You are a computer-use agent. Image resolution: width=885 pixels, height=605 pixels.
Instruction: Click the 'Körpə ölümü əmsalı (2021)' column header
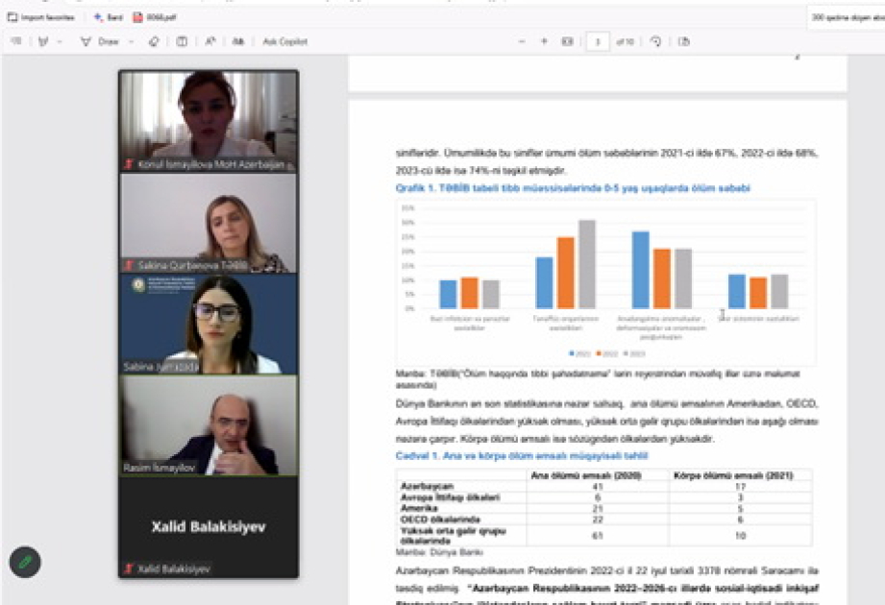733,475
